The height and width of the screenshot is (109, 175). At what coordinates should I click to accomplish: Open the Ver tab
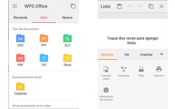(x=127, y=55)
